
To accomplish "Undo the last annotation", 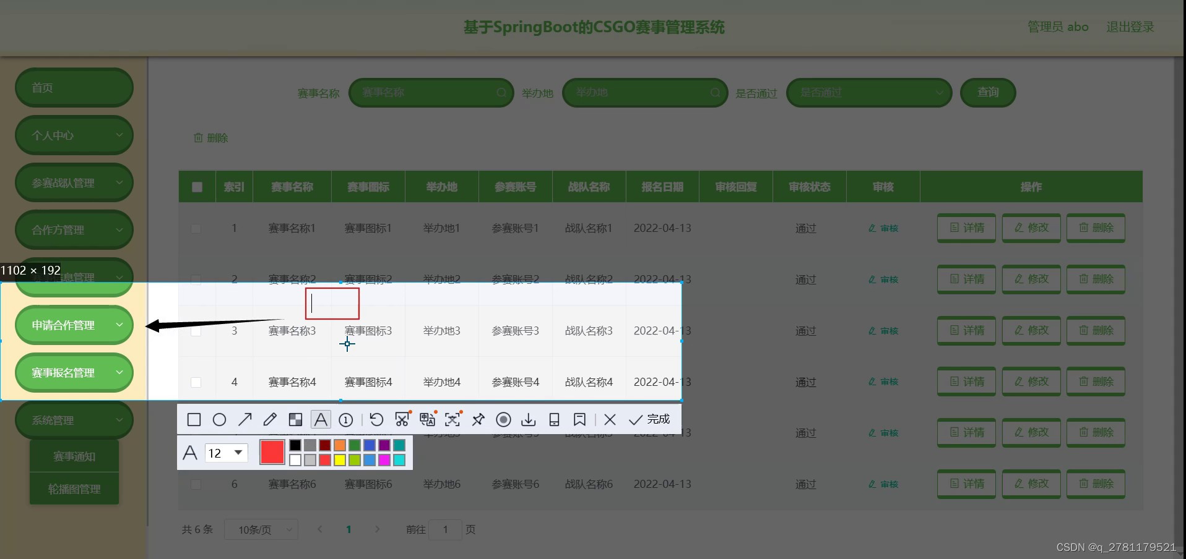I will click(x=376, y=420).
